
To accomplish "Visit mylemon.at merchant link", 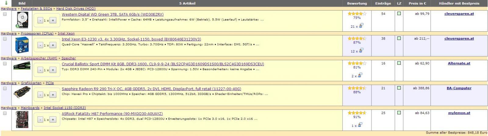I will coord(459,113).
